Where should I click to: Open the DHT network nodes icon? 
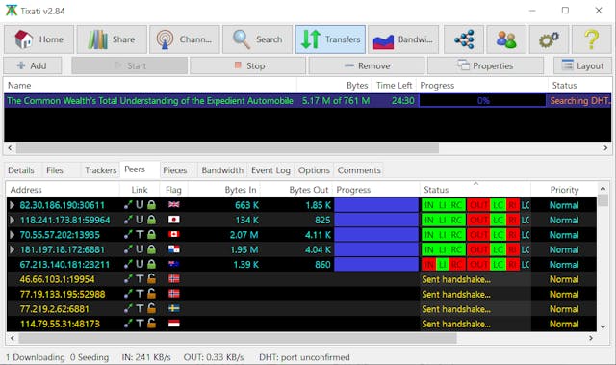point(464,39)
